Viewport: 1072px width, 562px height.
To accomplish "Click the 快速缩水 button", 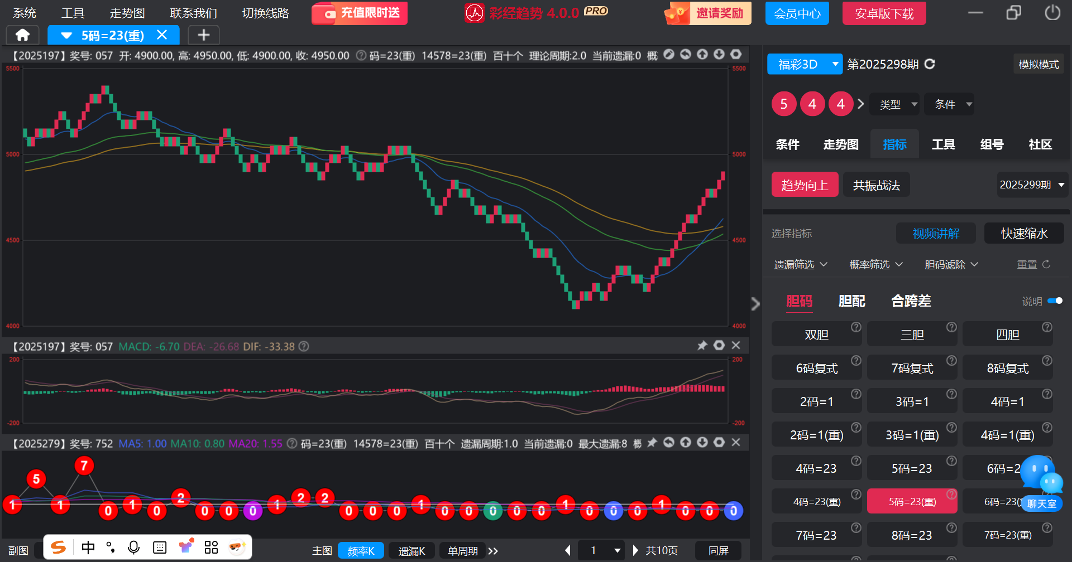I will [x=1023, y=234].
